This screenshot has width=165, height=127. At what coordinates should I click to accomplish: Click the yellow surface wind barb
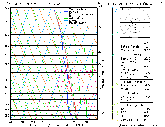click(x=115, y=120)
